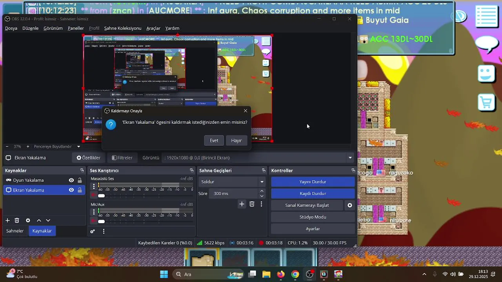The image size is (502, 282).
Task: Open the Araçlar menu
Action: point(153,28)
